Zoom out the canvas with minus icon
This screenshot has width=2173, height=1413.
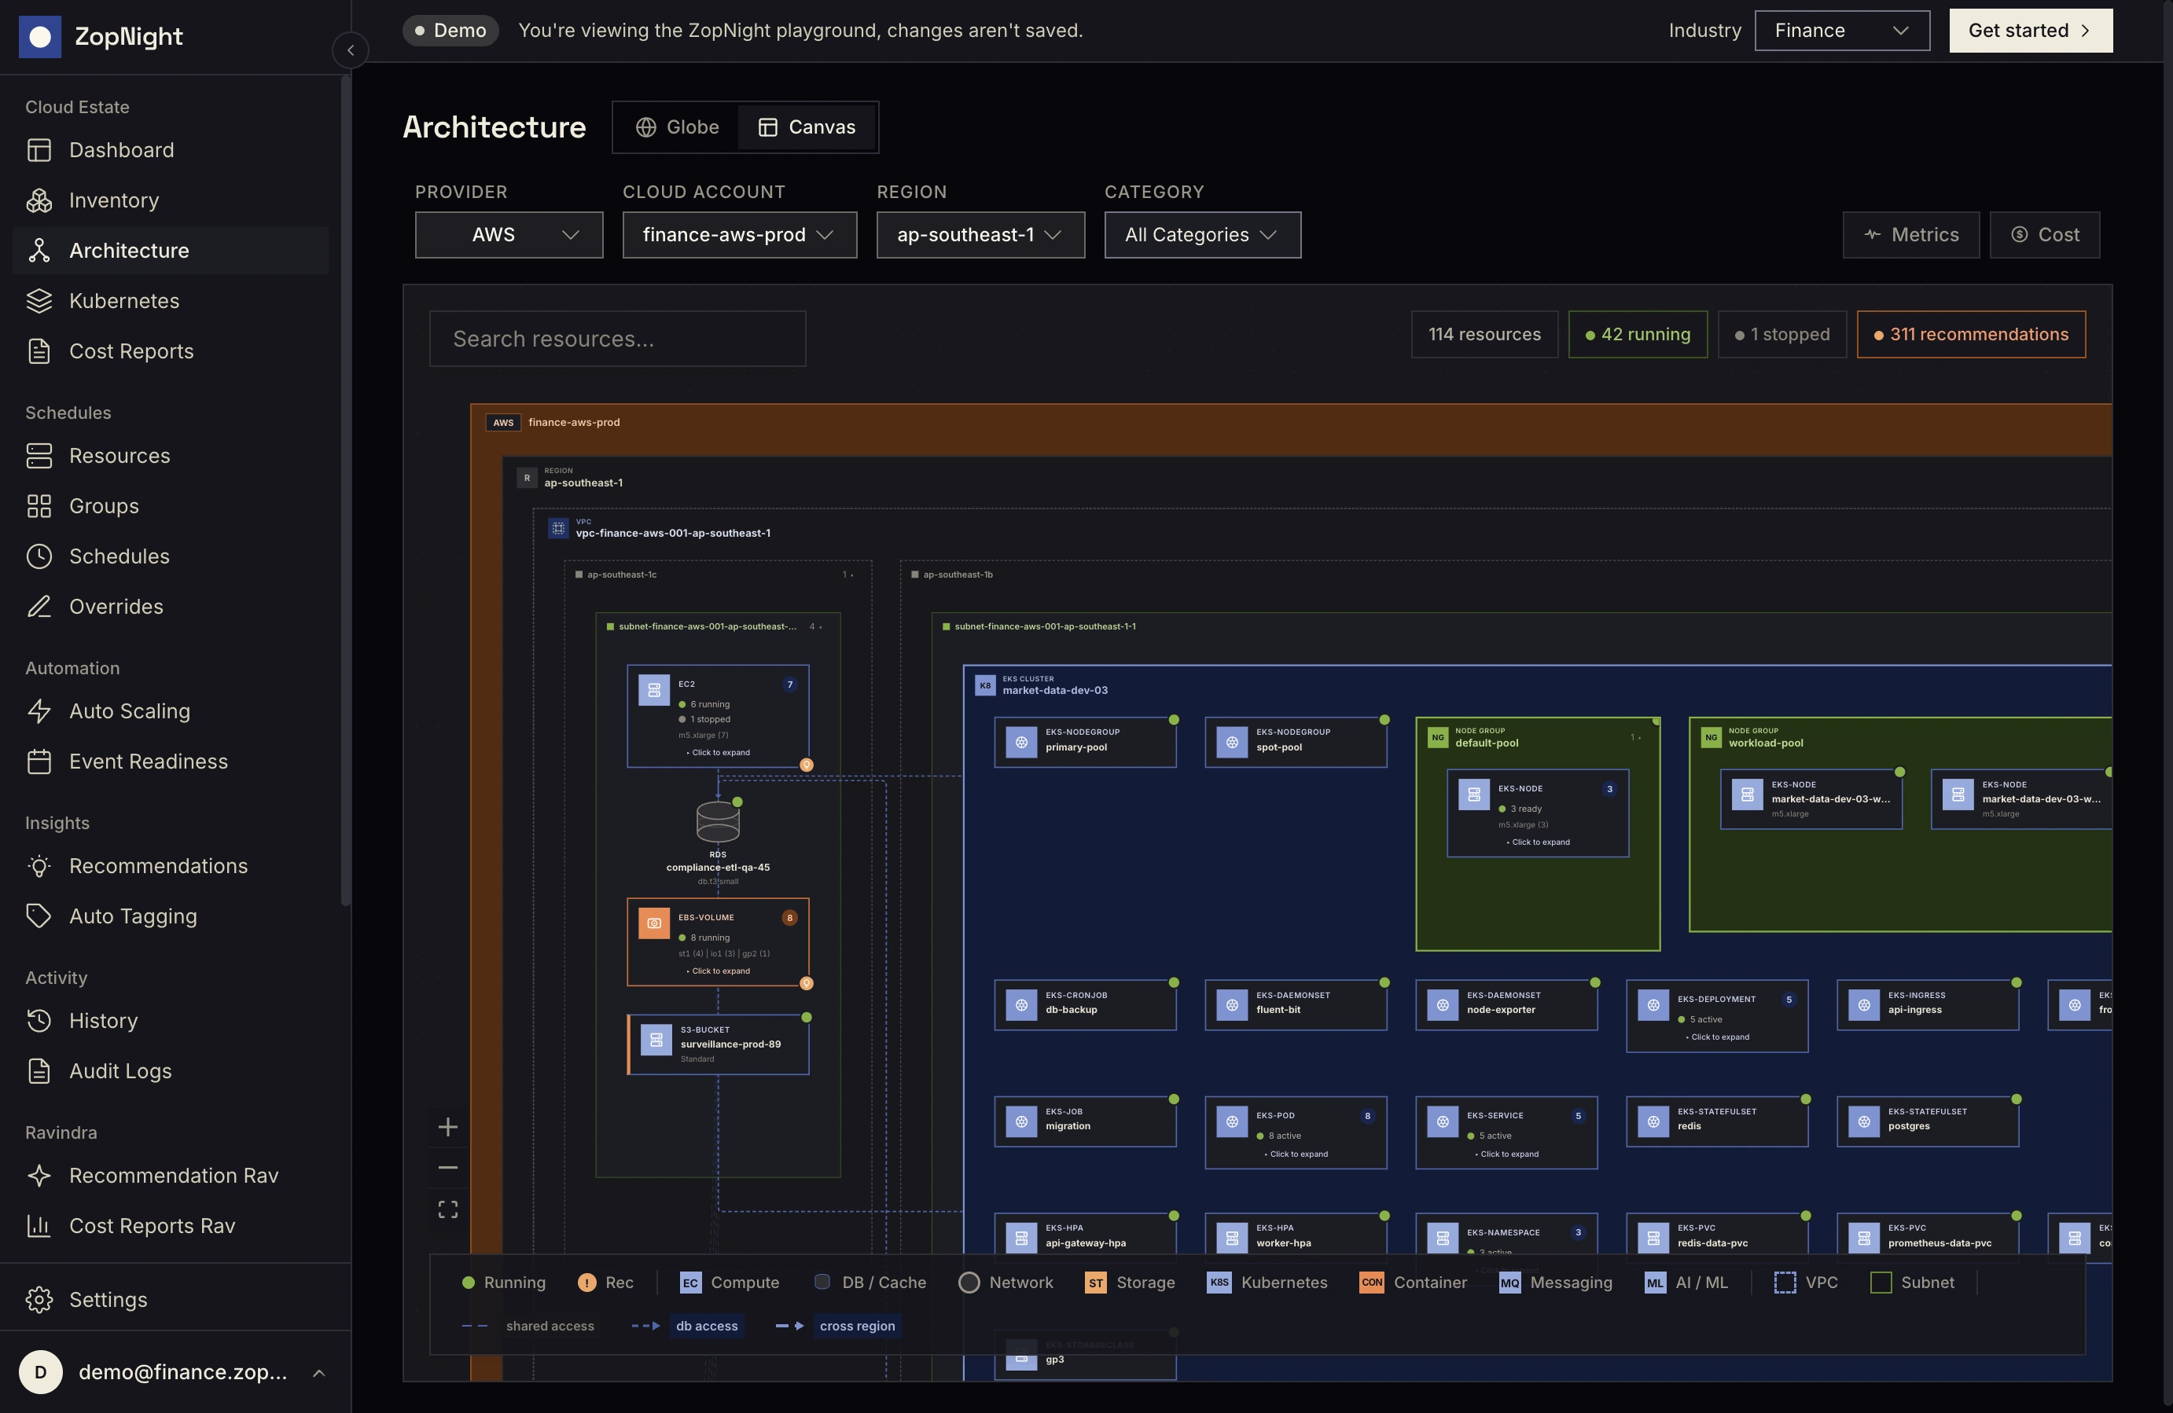tap(447, 1168)
